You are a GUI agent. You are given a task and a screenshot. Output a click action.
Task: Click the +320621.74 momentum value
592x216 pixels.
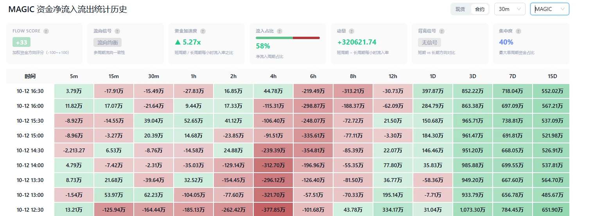tap(357, 42)
